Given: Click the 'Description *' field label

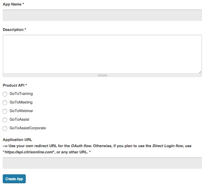Looking at the screenshot, I should (14, 30).
